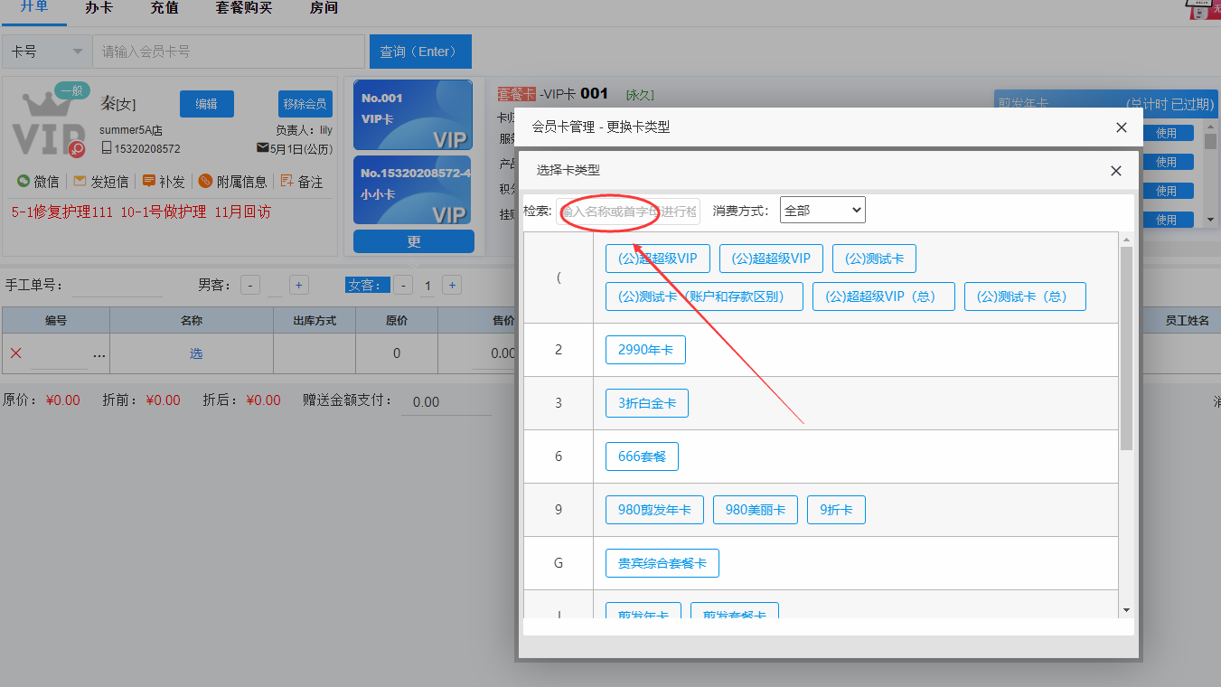The height and width of the screenshot is (687, 1221).
Task: Click the green 微信 WeChat icon
Action: coord(23,181)
